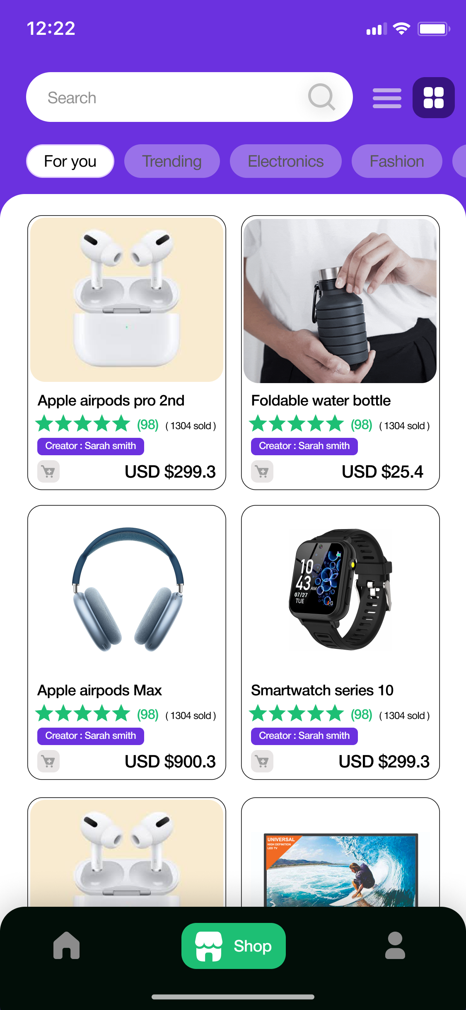466x1010 pixels.
Task: Focus the Search input field
Action: (189, 97)
